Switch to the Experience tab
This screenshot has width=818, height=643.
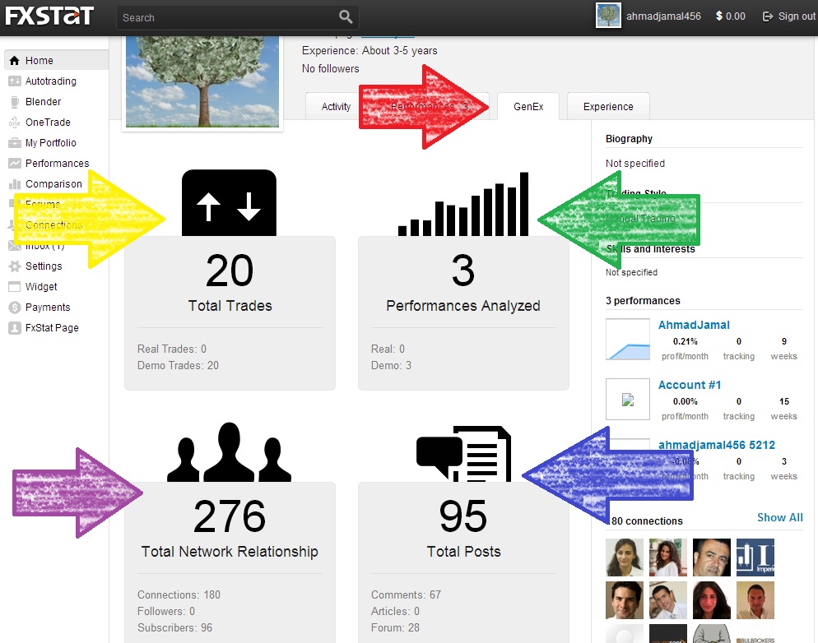pos(608,107)
